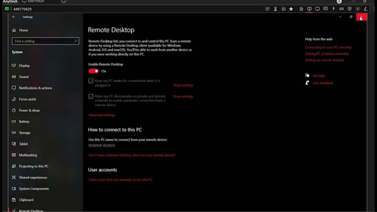Toggle Enable Remote Desktop switch off
Viewport: 377px width, 212px height.
(x=94, y=71)
